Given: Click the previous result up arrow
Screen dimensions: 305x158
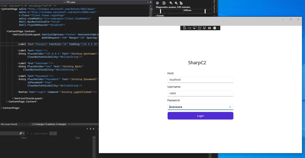Looking at the screenshot, I should (27, 133).
